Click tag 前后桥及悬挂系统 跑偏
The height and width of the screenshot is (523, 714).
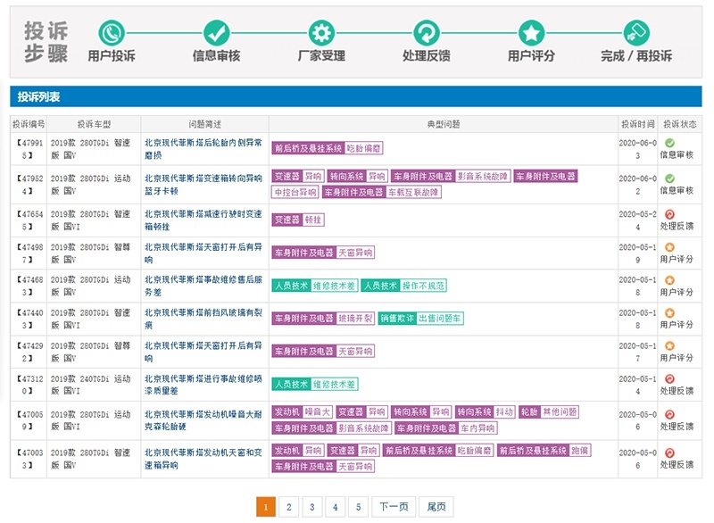pyautogui.click(x=544, y=451)
